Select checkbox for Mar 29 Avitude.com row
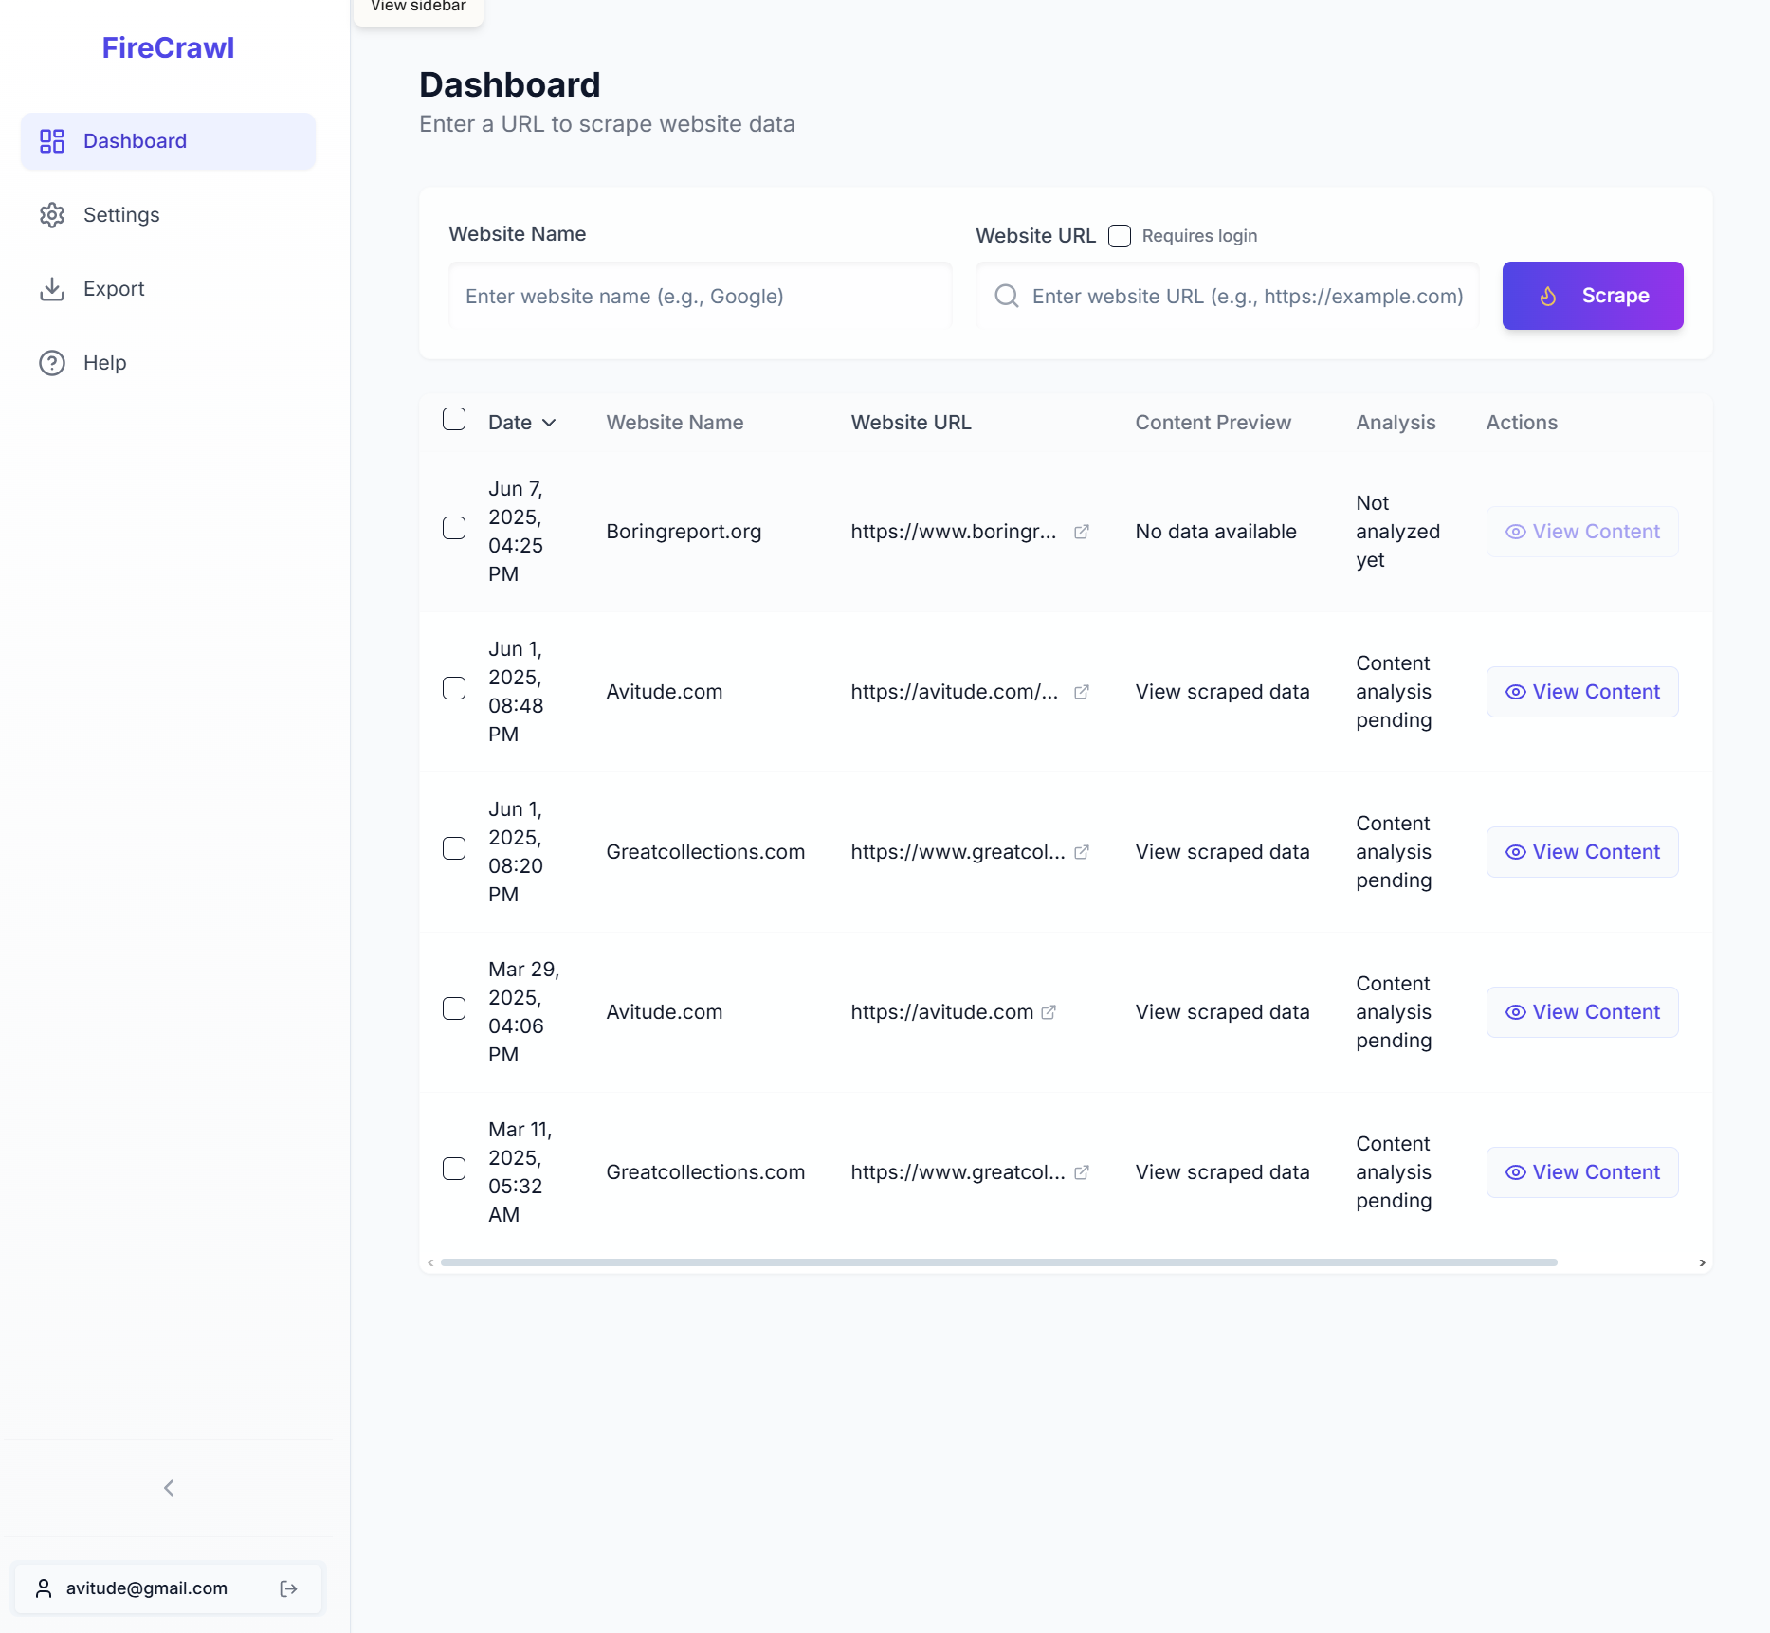Viewport: 1770px width, 1633px height. [x=454, y=1008]
